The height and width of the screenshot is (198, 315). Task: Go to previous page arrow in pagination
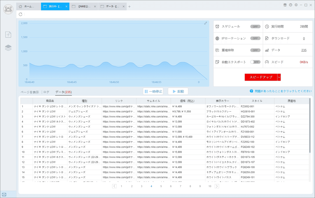point(114,186)
